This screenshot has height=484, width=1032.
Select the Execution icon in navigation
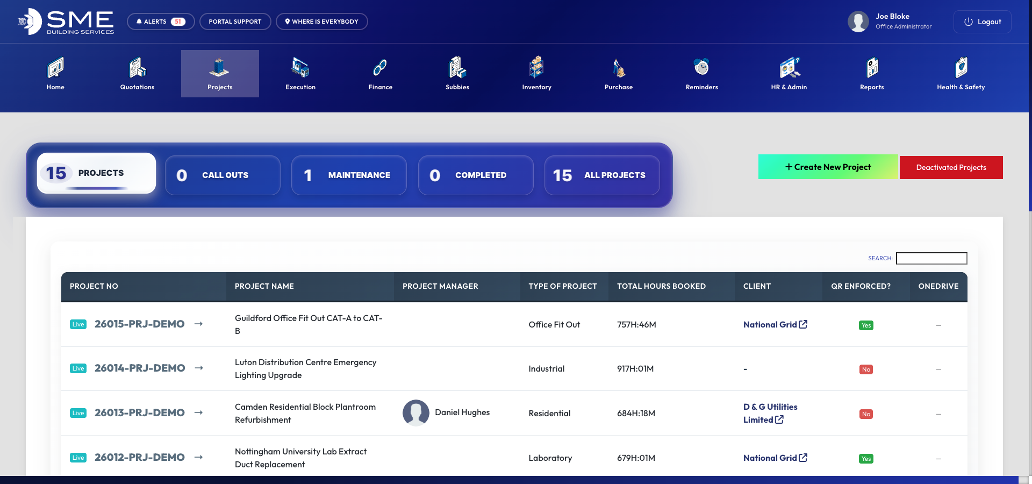click(x=300, y=74)
